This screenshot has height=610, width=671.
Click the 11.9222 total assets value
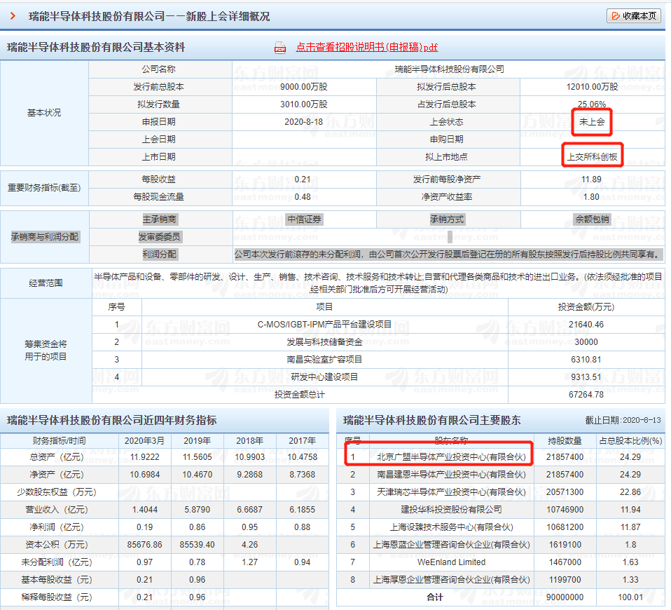click(x=145, y=457)
